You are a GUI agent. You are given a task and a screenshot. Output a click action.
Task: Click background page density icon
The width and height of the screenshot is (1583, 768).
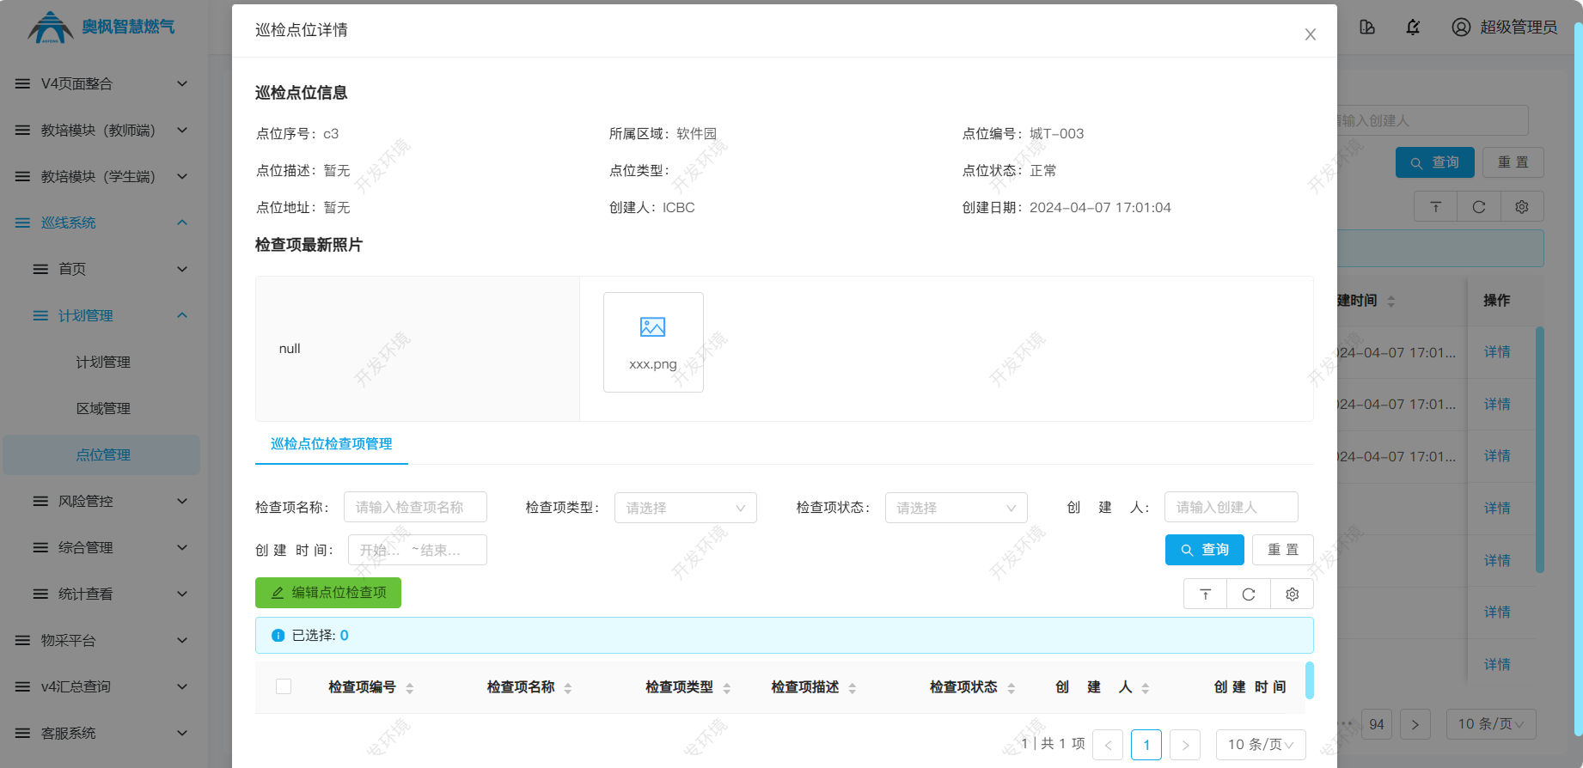(1435, 206)
